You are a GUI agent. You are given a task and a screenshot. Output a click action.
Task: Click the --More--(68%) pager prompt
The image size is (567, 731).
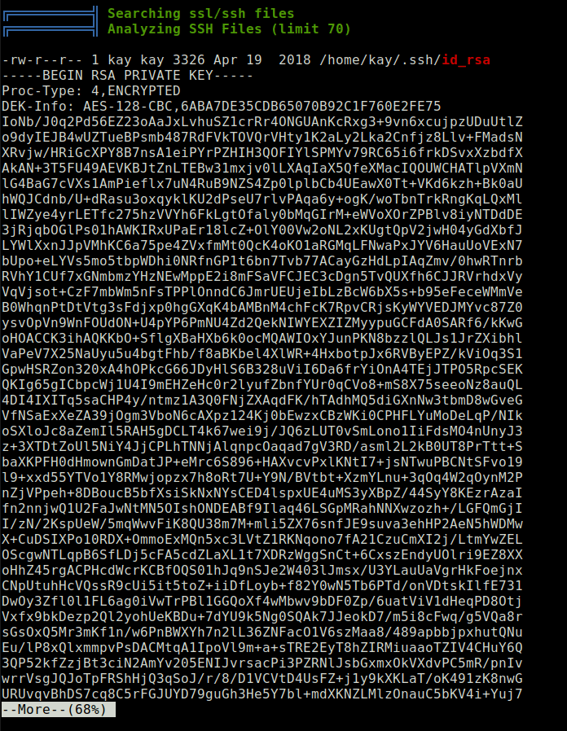coord(58,710)
